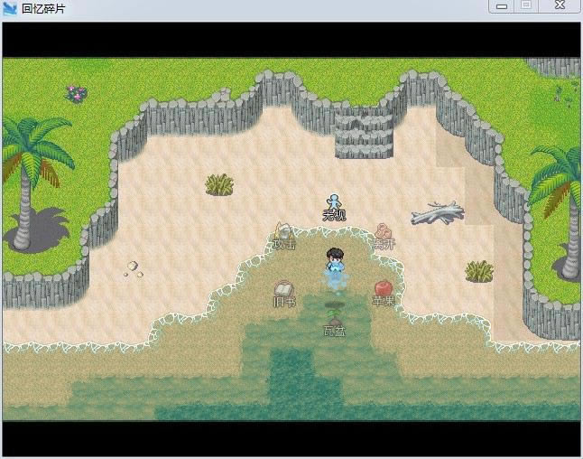Choose the 攻击 (Attack) action icon
The height and width of the screenshot is (459, 583).
[x=284, y=233]
